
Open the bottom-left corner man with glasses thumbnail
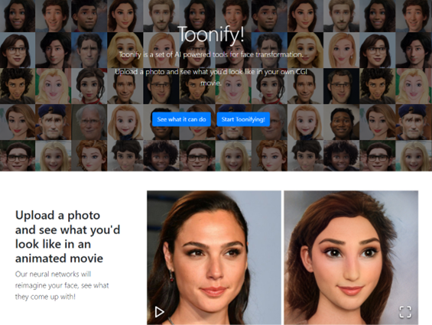[x=18, y=156]
